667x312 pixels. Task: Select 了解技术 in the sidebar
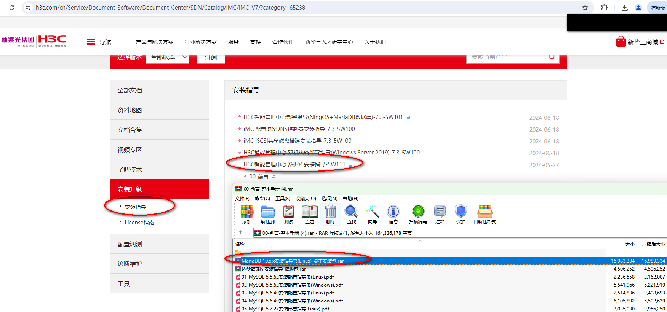click(160, 169)
